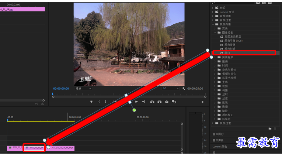Screen dimensions: 282x154
Task: Click the right handle of monitor zoom bar
Action: (205, 97)
